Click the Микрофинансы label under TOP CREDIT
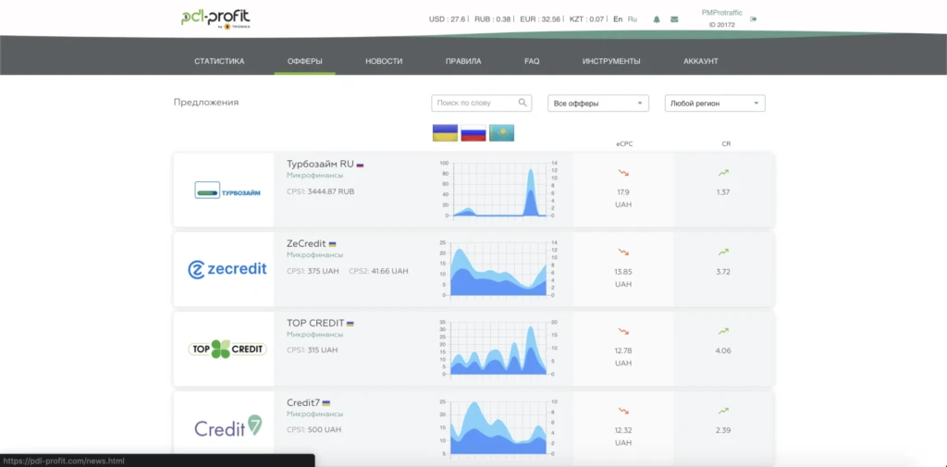947x467 pixels. (314, 334)
